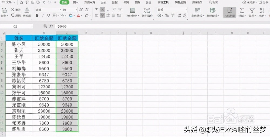Click the Table Style icon
Viewport: 270px width, 137px height.
(213, 10)
